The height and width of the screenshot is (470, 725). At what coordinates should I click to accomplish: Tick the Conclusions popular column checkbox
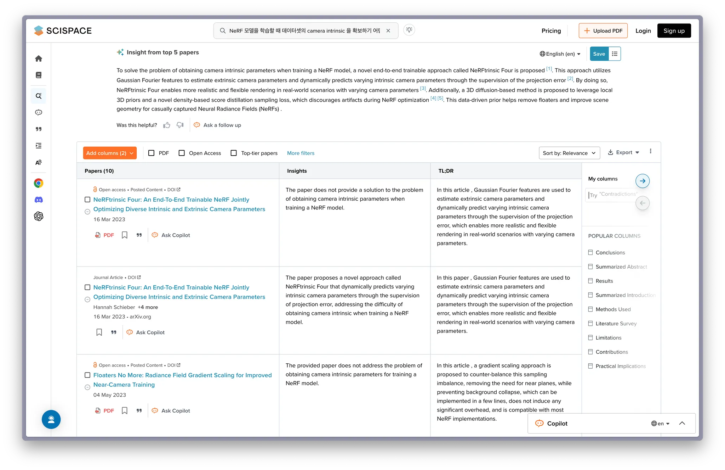pyautogui.click(x=590, y=252)
